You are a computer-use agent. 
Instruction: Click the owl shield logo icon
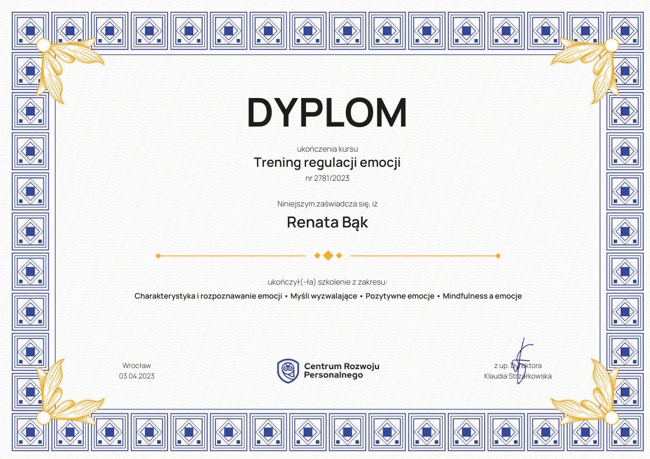pos(288,371)
